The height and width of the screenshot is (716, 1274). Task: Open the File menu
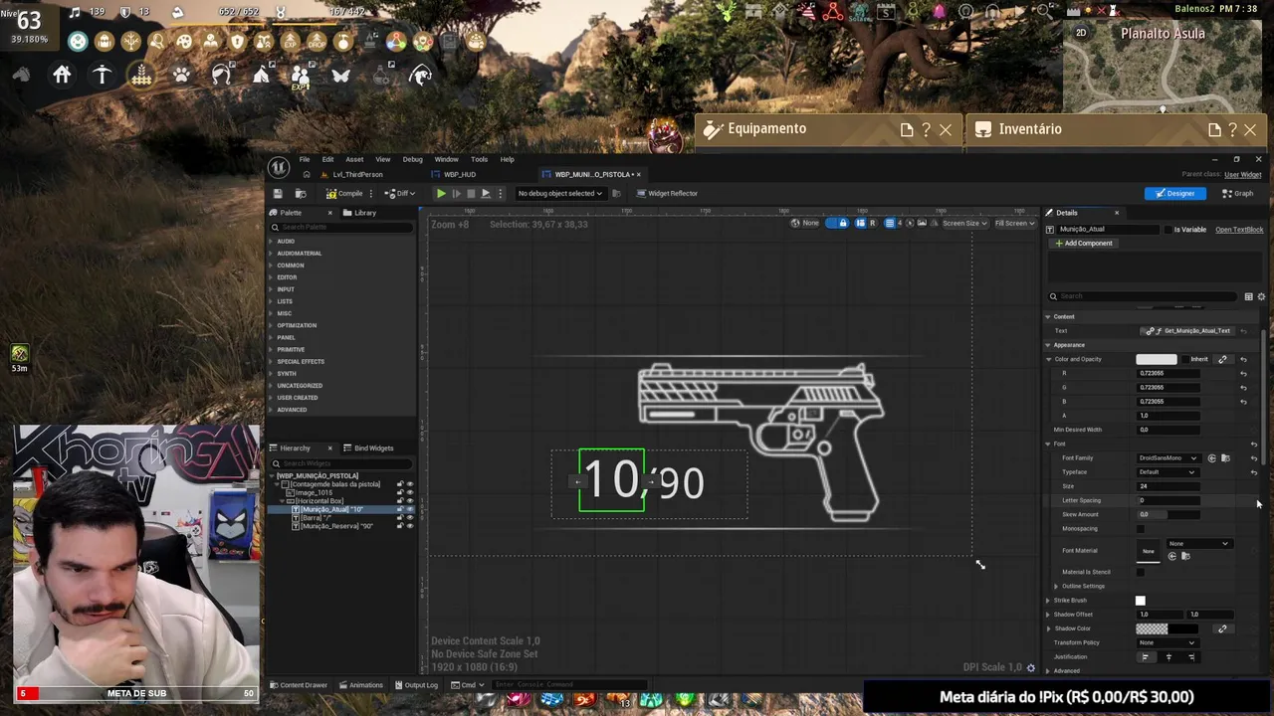[305, 159]
